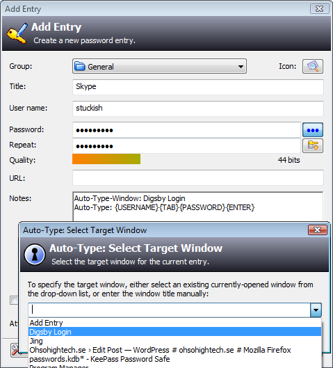Image resolution: width=333 pixels, height=368 pixels.
Task: Click the tools icon button at bottom left
Action: click(x=15, y=350)
